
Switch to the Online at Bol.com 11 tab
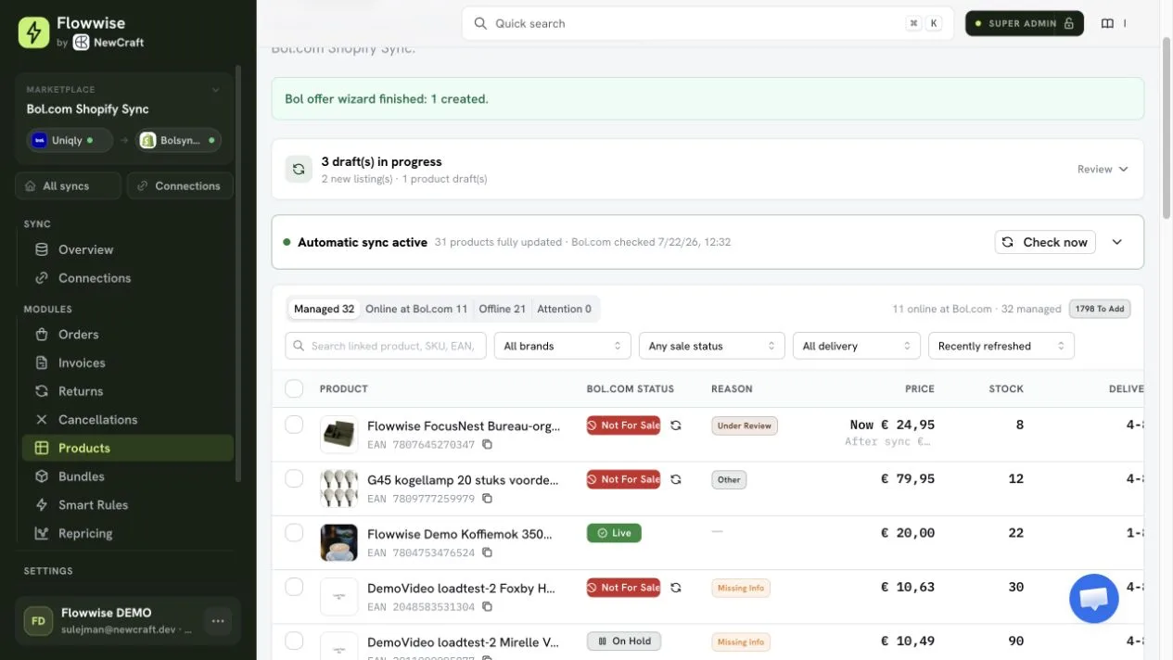tap(416, 309)
